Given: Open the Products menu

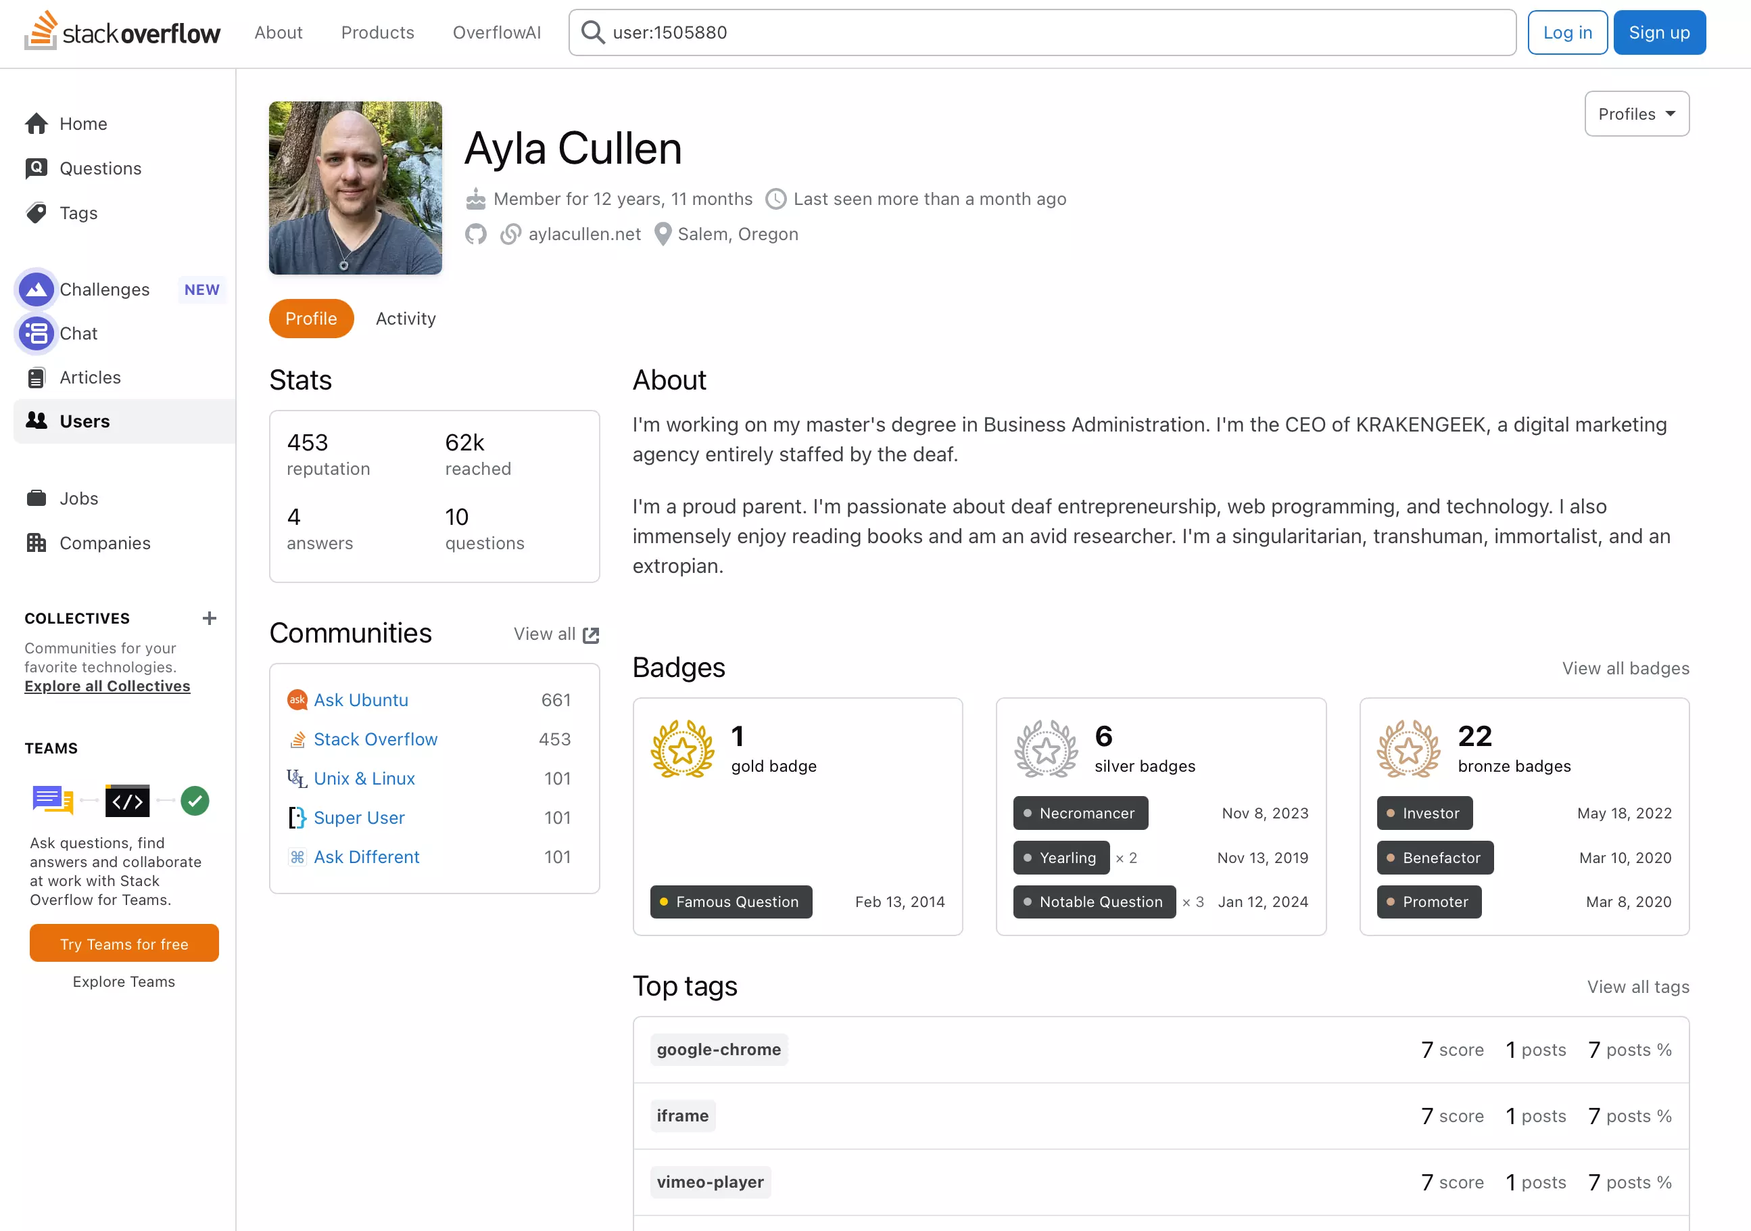Looking at the screenshot, I should coord(377,32).
